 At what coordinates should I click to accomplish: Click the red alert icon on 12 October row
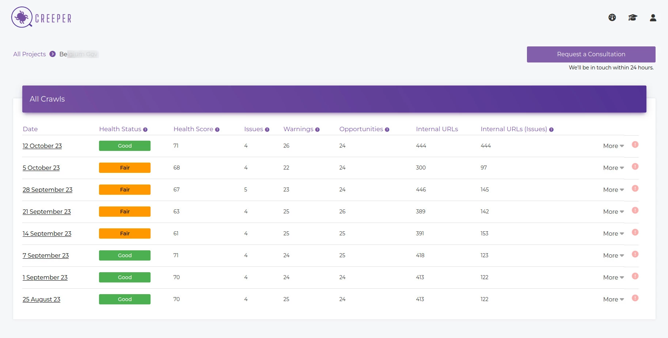pyautogui.click(x=635, y=145)
